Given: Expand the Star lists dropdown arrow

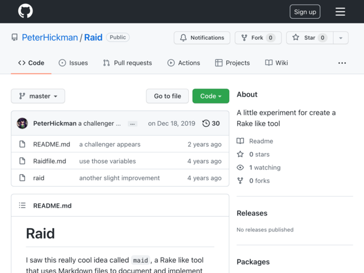Looking at the screenshot, I should click(x=341, y=38).
